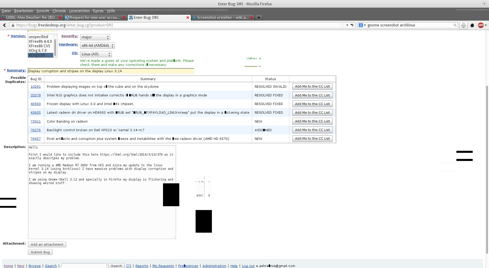Open the Lesezeichen menu
This screenshot has width=489, height=268.
coord(79,11)
